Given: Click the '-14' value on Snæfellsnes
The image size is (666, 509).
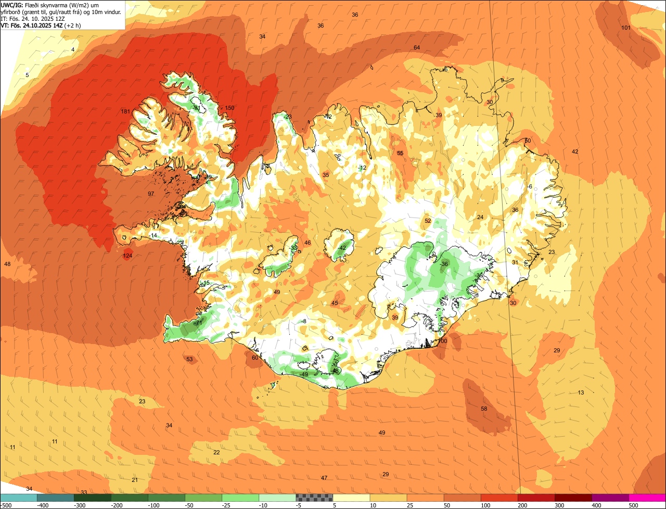Looking at the screenshot, I should (x=153, y=236).
